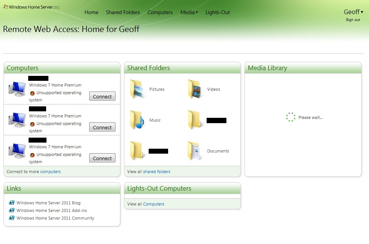
Task: Click the Internet Explorer icon beside Blog link
Action: tap(12, 203)
